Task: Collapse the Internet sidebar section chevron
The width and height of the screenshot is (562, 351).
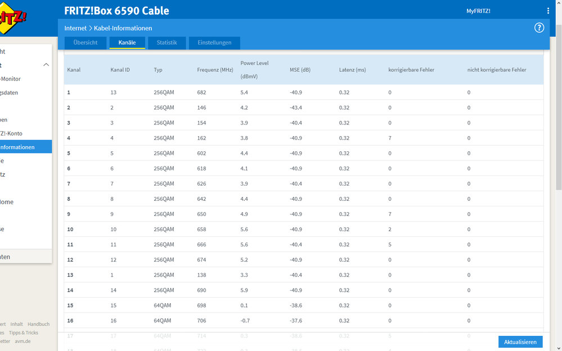Action: pyautogui.click(x=46, y=65)
